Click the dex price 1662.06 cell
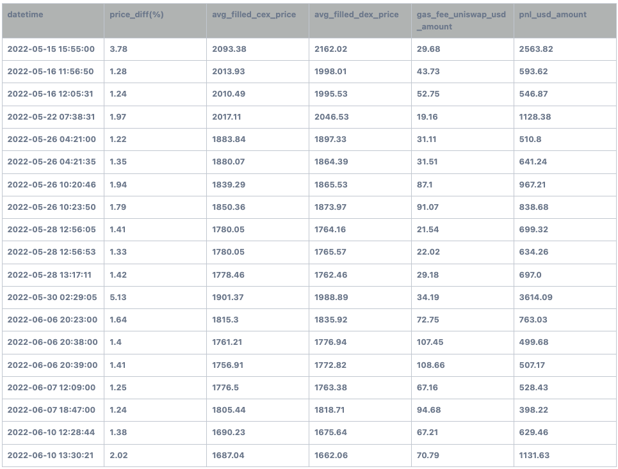 [x=329, y=455]
